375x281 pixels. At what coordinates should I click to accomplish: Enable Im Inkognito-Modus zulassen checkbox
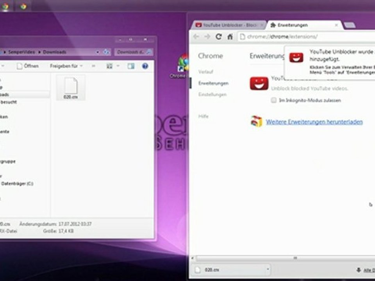point(274,100)
